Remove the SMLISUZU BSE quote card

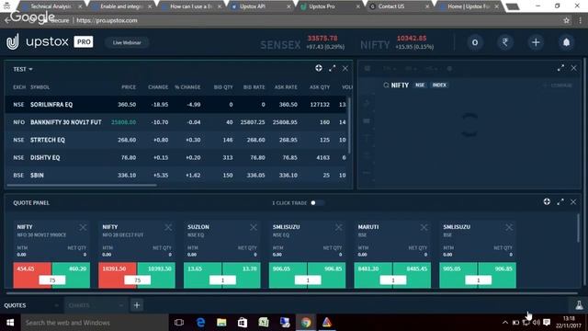tap(509, 227)
